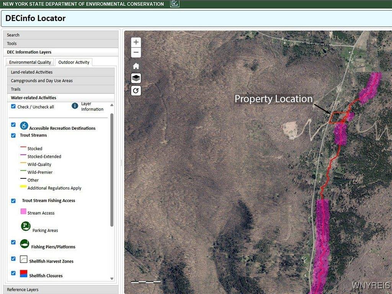The width and height of the screenshot is (392, 294).
Task: Open the Land-related Activities group
Action: (61, 72)
